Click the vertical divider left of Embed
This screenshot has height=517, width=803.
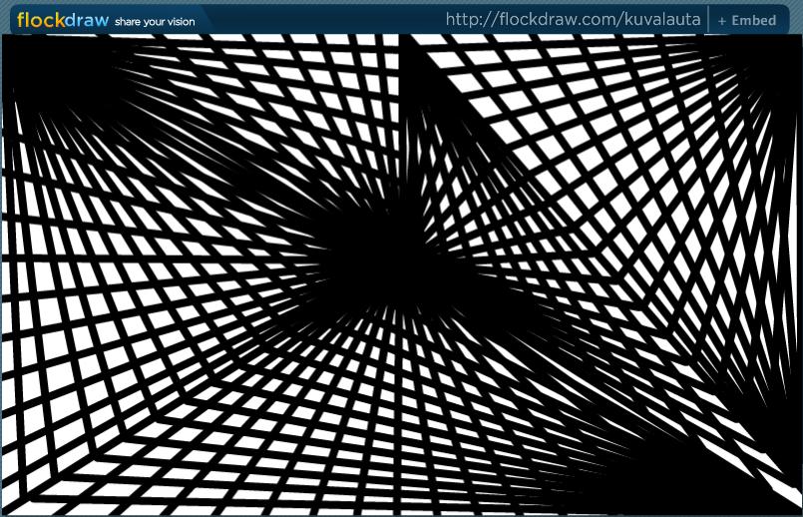pos(708,20)
